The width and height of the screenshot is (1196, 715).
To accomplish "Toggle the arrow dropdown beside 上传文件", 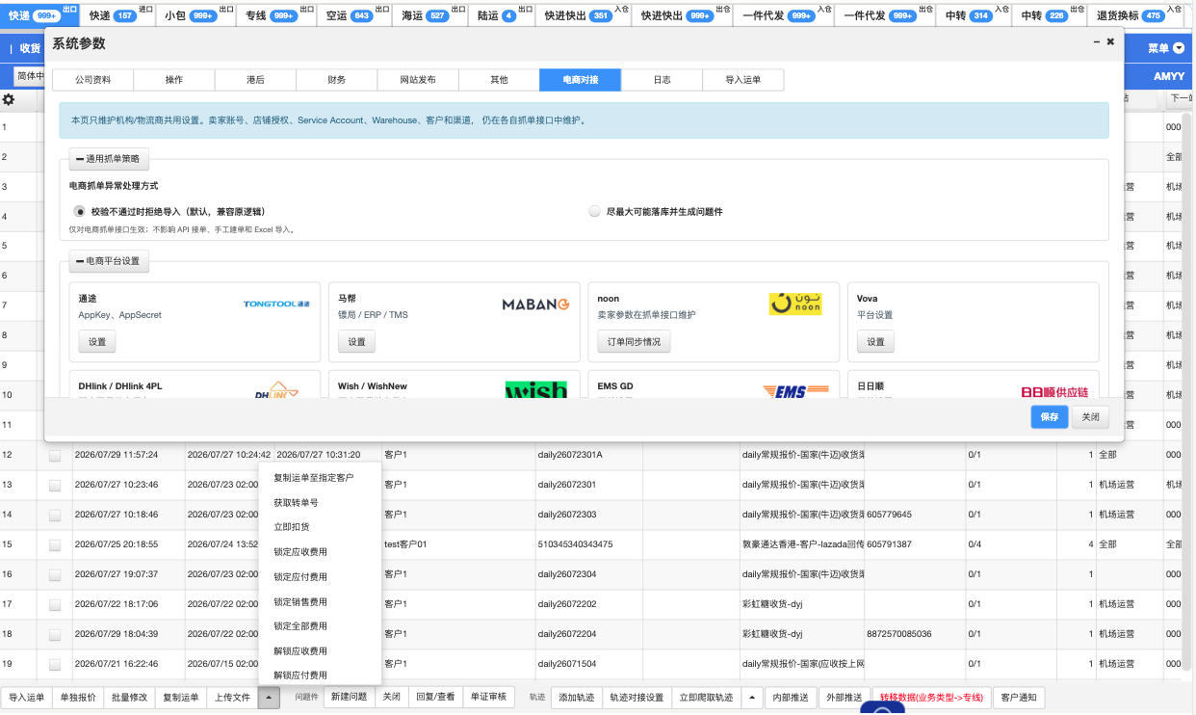I will pos(269,698).
